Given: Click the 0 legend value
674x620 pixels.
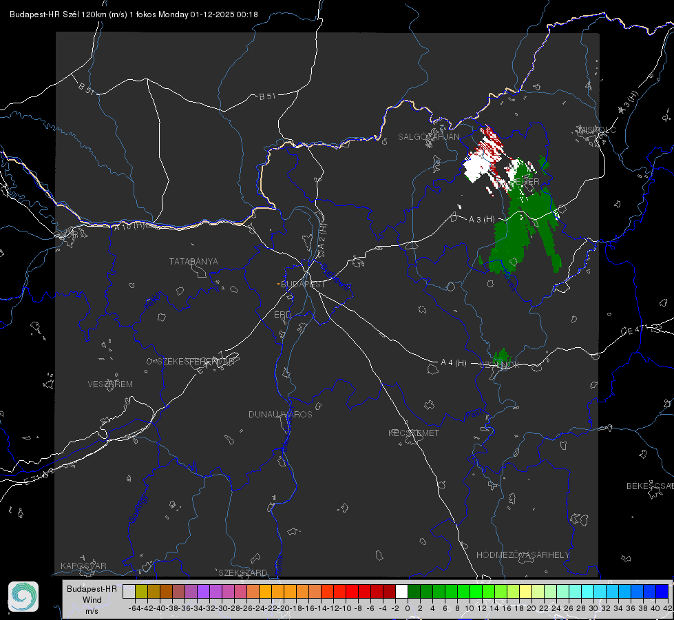Looking at the screenshot, I should pyautogui.click(x=408, y=608).
